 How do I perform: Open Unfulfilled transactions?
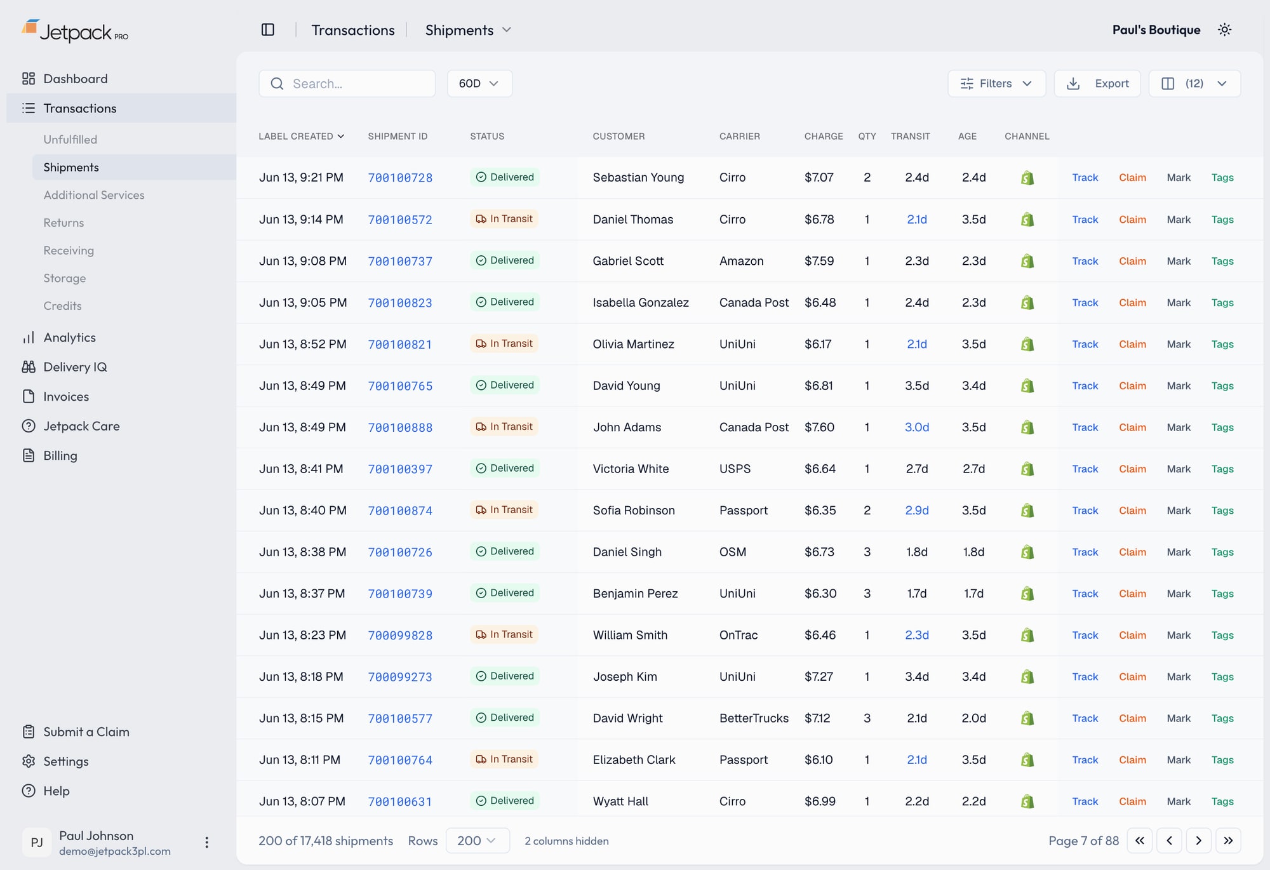70,139
